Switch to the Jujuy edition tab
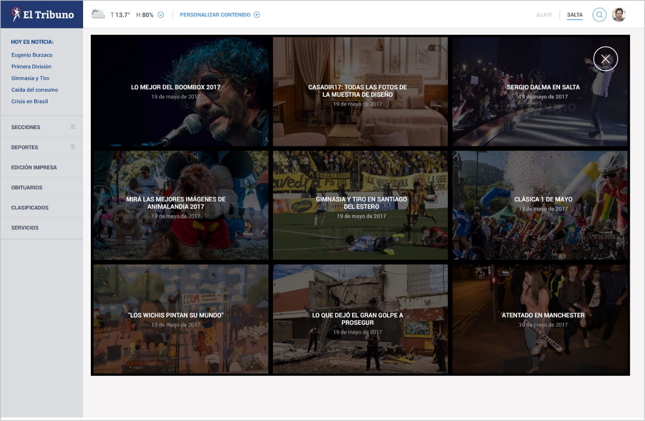The height and width of the screenshot is (421, 645). (x=543, y=15)
